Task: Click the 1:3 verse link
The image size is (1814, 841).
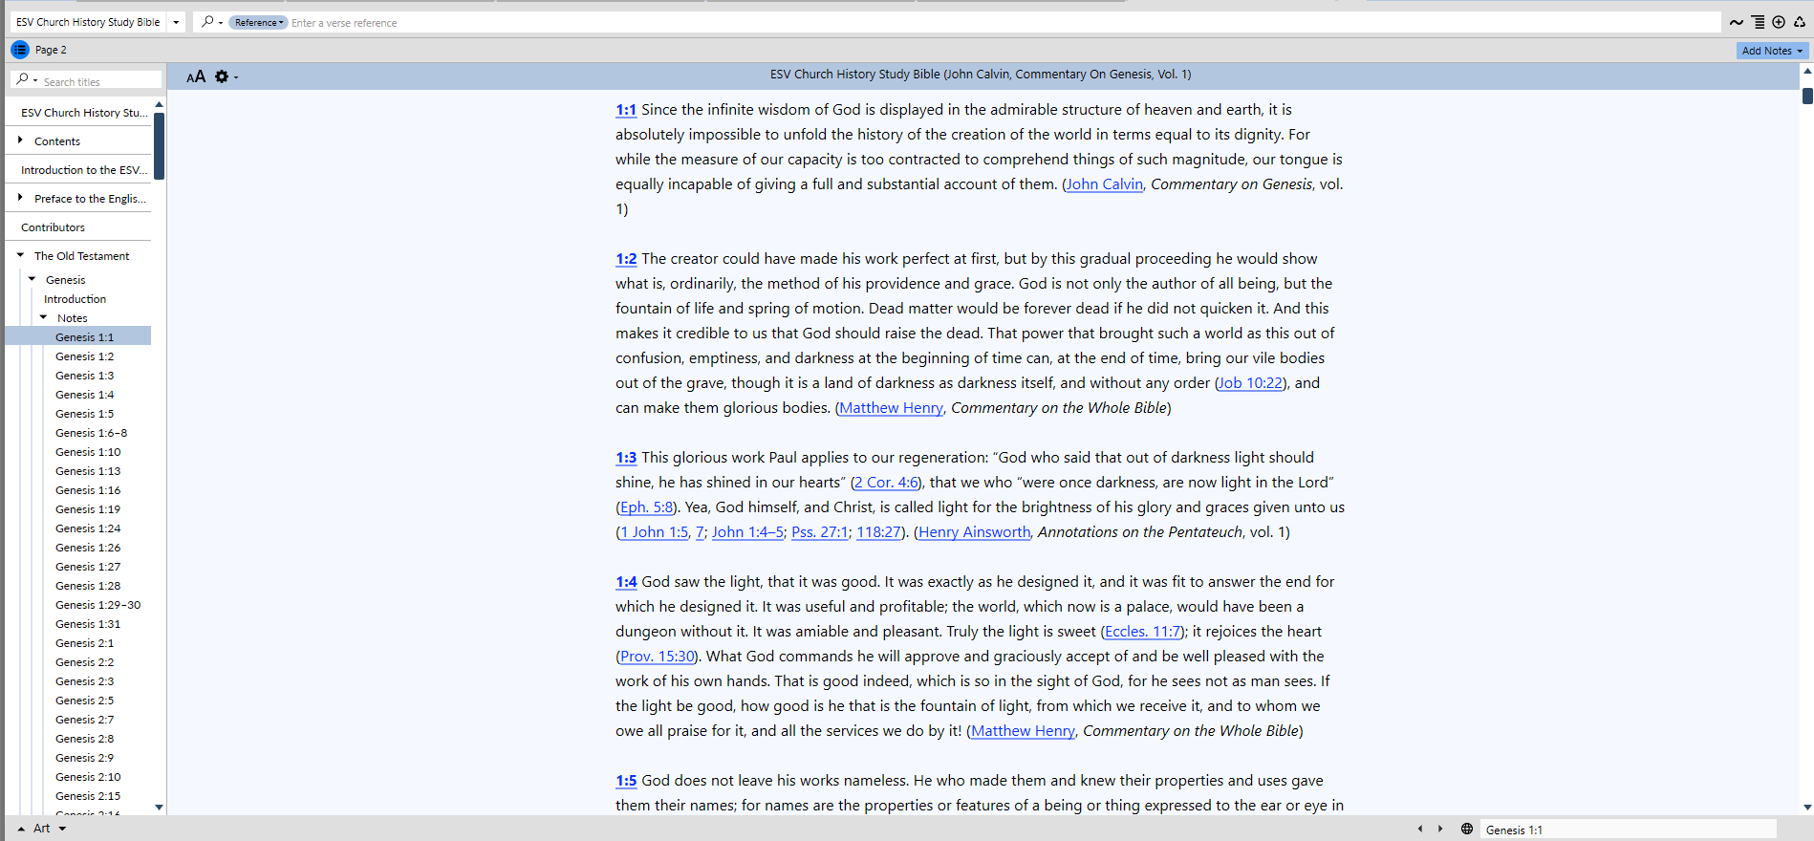Action: pos(626,458)
